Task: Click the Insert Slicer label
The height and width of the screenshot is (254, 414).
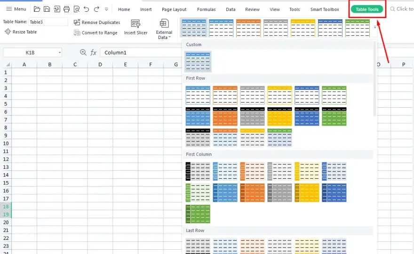Action: [135, 33]
